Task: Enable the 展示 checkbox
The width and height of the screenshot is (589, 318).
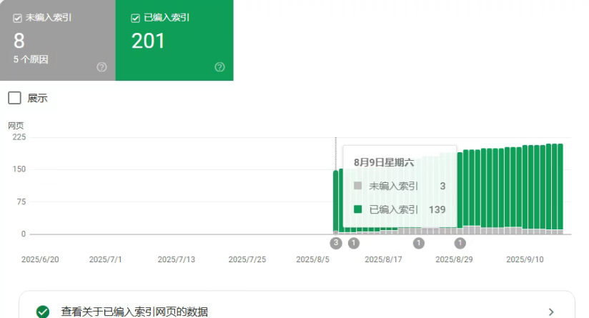Action: (14, 98)
